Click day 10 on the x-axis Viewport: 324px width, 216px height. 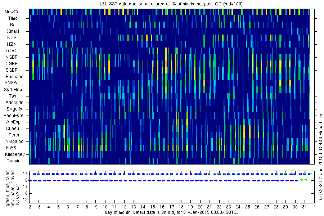(x=105, y=207)
